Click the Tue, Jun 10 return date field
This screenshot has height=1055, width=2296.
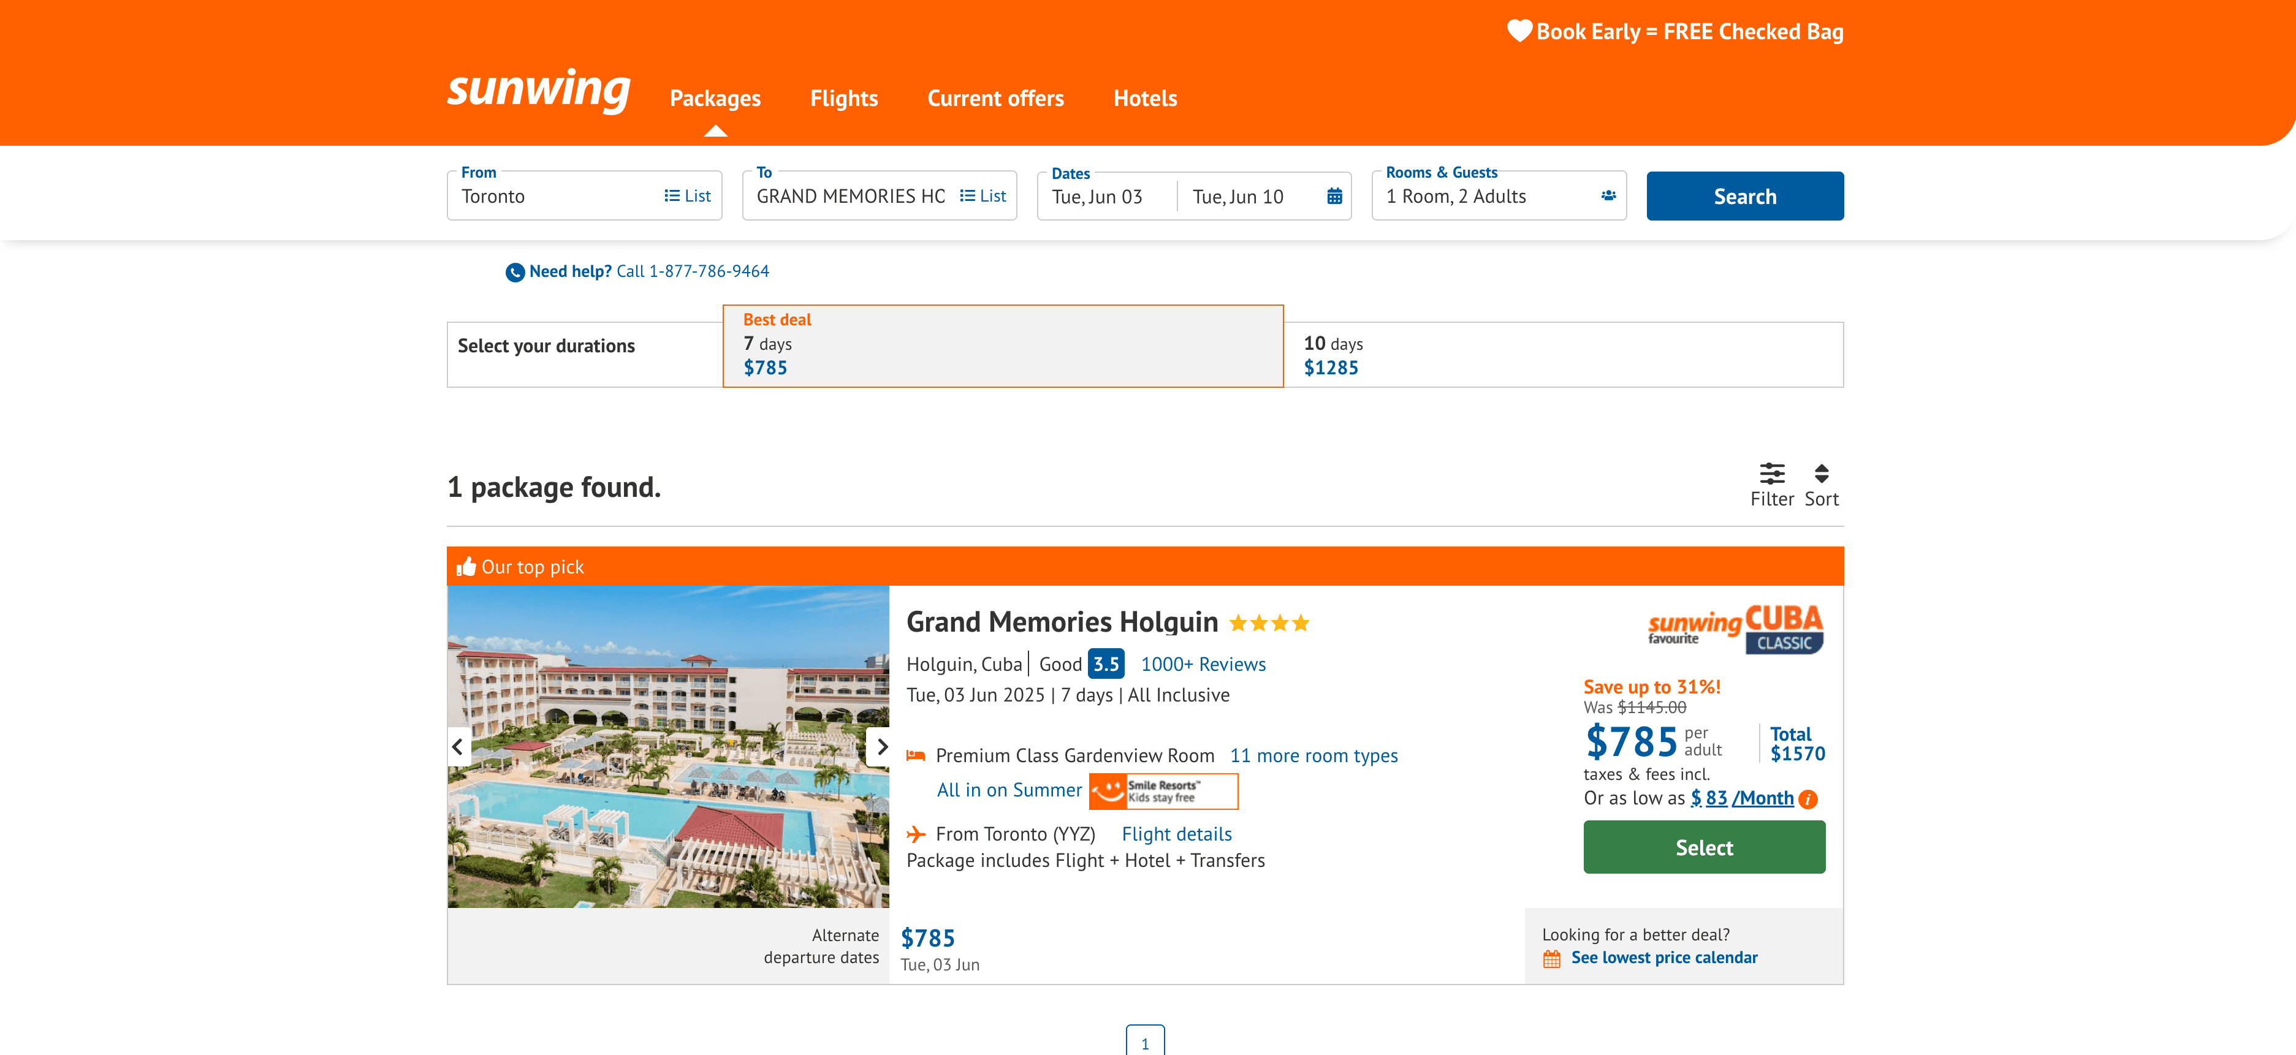1237,197
